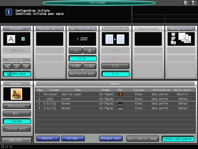Viewport: 198px width, 149px height.
Task: Select tray 4 8.5x11 paper row
Action: (x=115, y=108)
